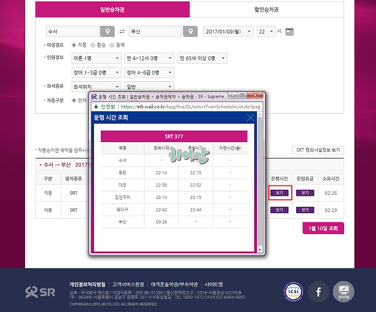Click the 소요시간 value 02:29
Screen dimensions: 376x312
click(x=331, y=210)
